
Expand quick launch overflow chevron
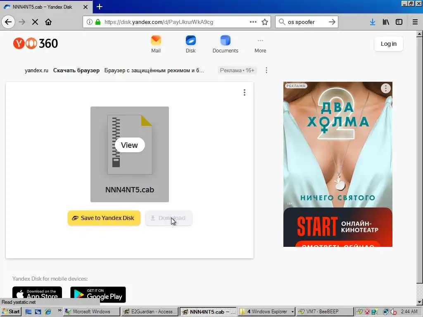pyautogui.click(x=59, y=310)
